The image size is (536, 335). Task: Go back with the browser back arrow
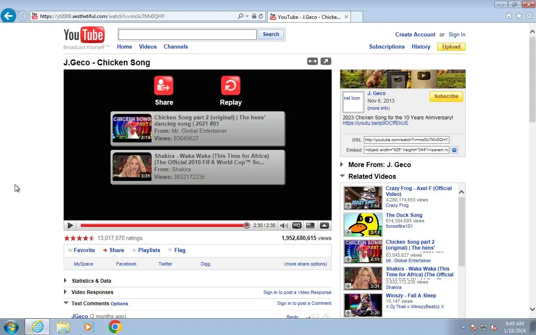coord(8,16)
